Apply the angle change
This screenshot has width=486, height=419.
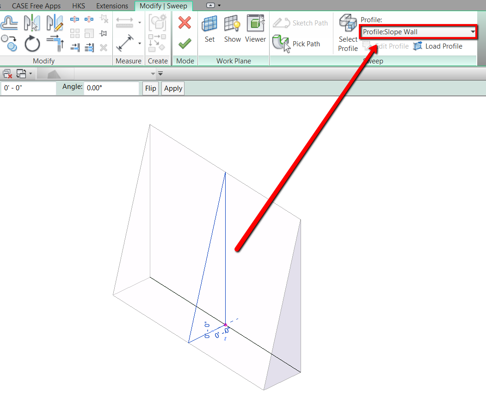(172, 88)
